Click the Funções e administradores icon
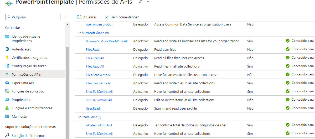315x139 pixels. [7, 108]
